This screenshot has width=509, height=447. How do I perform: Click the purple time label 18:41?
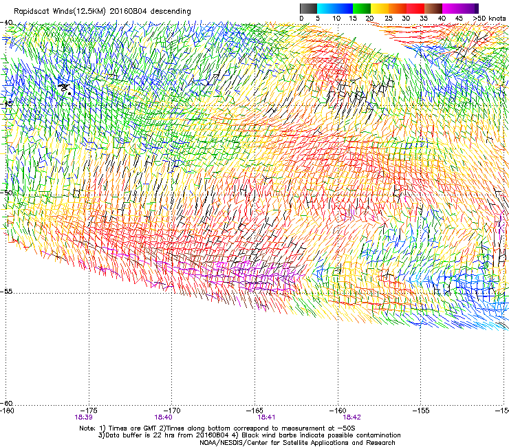tap(266, 417)
